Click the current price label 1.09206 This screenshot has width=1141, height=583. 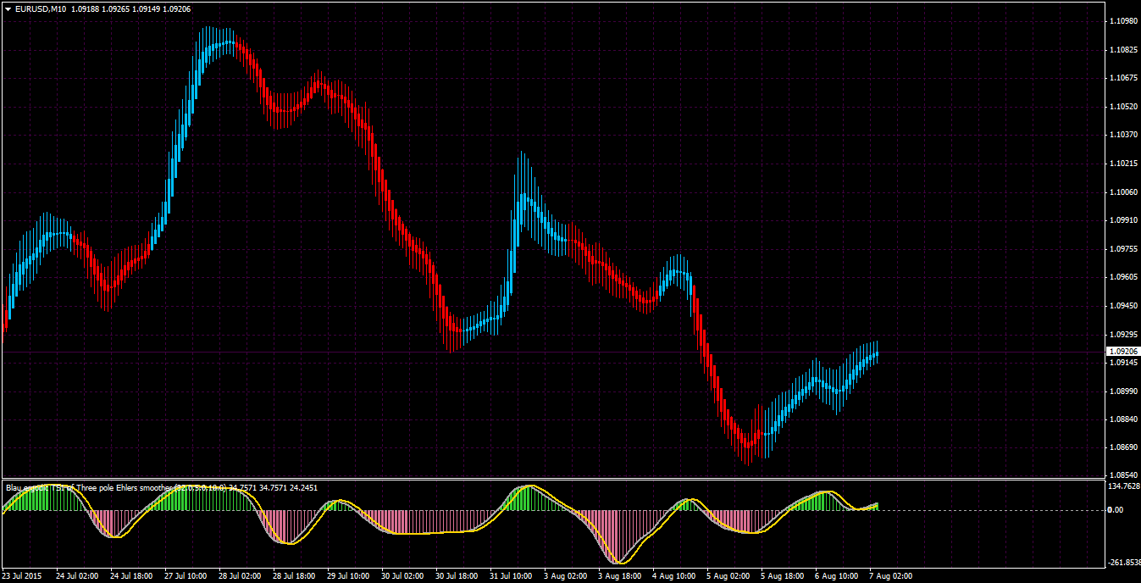coord(1123,351)
